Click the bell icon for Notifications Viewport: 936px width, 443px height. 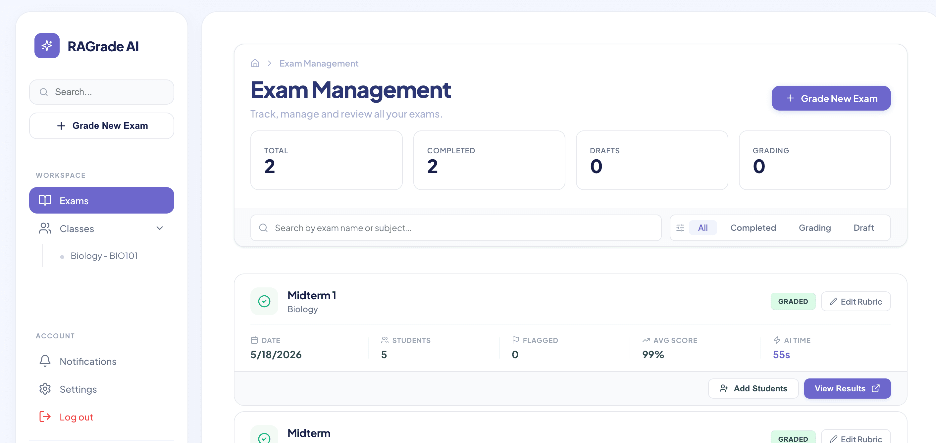(x=45, y=361)
